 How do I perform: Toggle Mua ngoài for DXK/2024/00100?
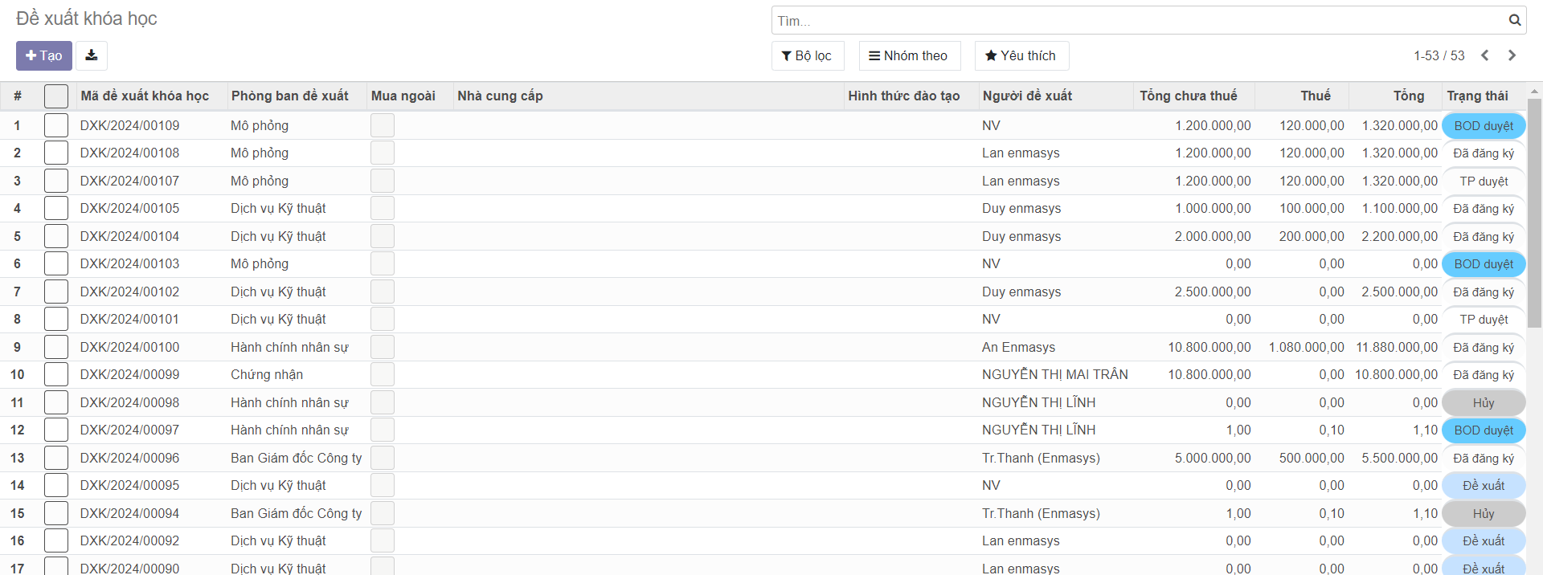(x=383, y=347)
